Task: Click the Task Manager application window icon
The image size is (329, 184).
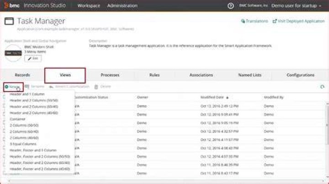Action: point(9,21)
